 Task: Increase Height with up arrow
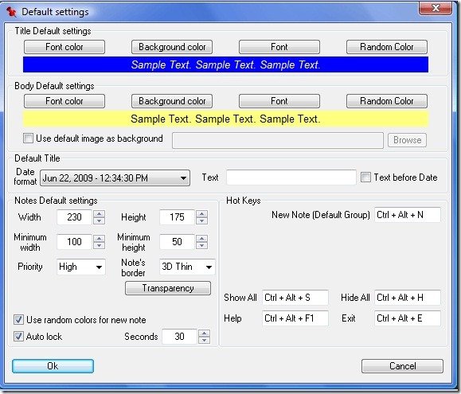click(201, 214)
